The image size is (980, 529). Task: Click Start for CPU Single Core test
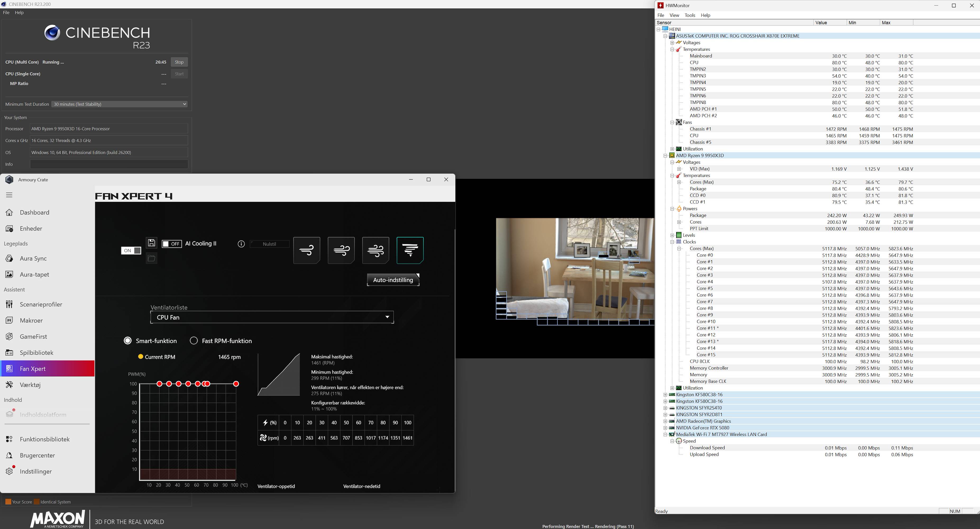pyautogui.click(x=179, y=74)
